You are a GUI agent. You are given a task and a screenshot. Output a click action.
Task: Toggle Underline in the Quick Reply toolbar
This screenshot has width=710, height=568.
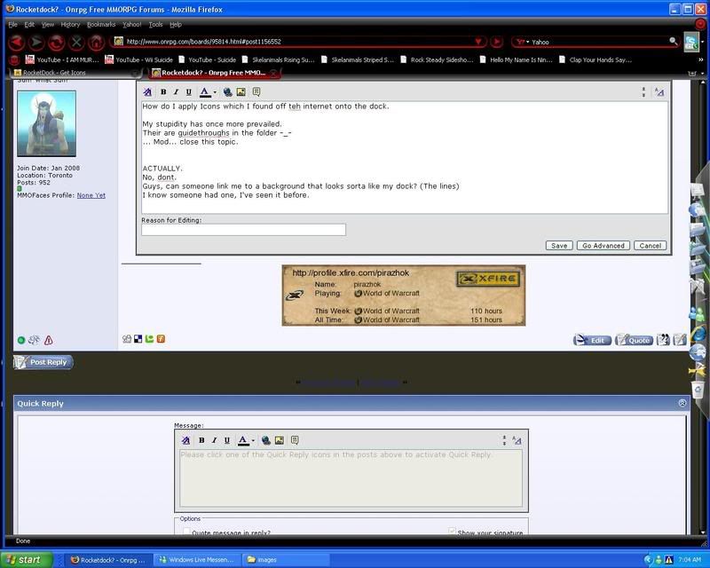pyautogui.click(x=227, y=440)
